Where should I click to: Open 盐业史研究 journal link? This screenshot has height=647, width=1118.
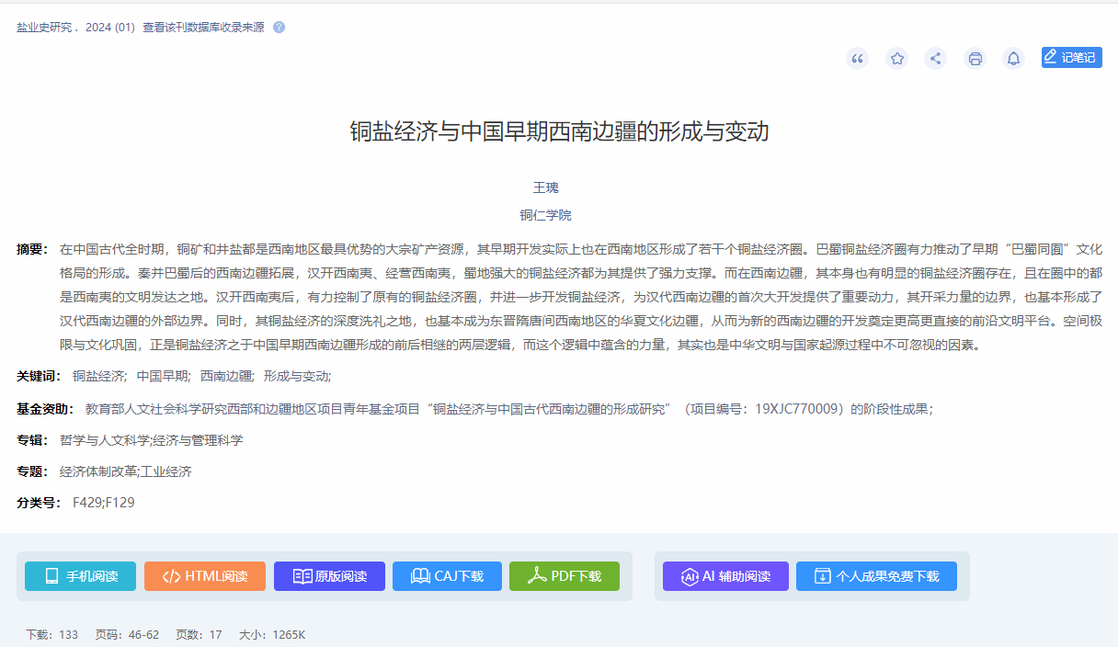tap(44, 28)
